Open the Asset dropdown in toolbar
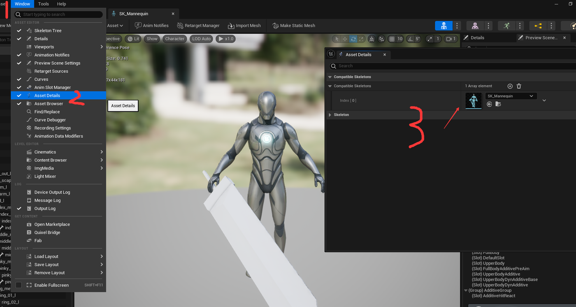 click(115, 26)
